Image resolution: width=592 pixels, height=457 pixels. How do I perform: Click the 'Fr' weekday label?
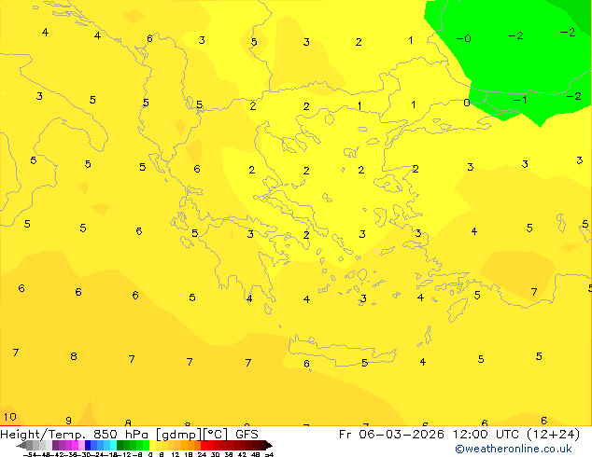345,435
